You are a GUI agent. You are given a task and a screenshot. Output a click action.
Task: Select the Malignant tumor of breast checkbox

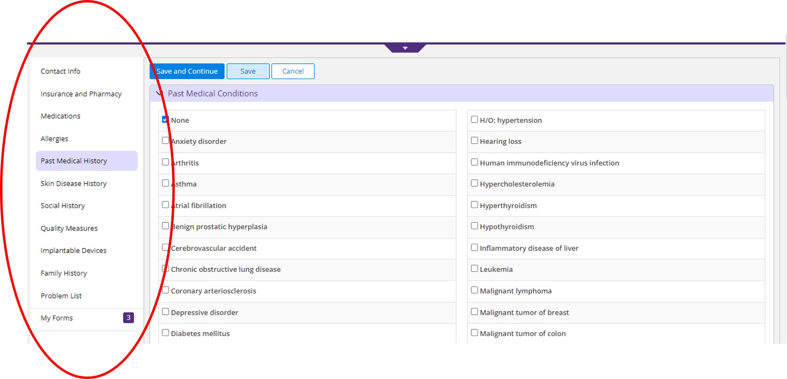(474, 311)
